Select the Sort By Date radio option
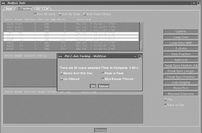Image resolution: width=202 pixels, height=133 pixels. [35, 14]
